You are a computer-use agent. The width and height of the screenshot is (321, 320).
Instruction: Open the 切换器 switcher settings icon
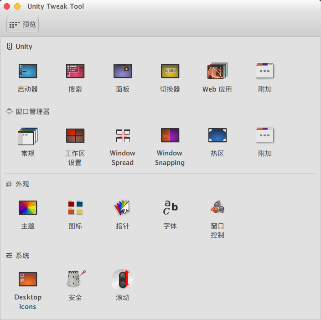point(170,71)
